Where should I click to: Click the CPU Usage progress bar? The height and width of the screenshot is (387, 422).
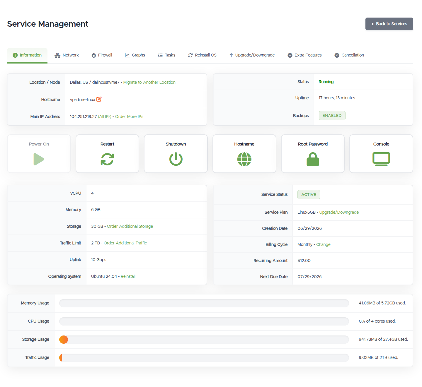pos(204,321)
